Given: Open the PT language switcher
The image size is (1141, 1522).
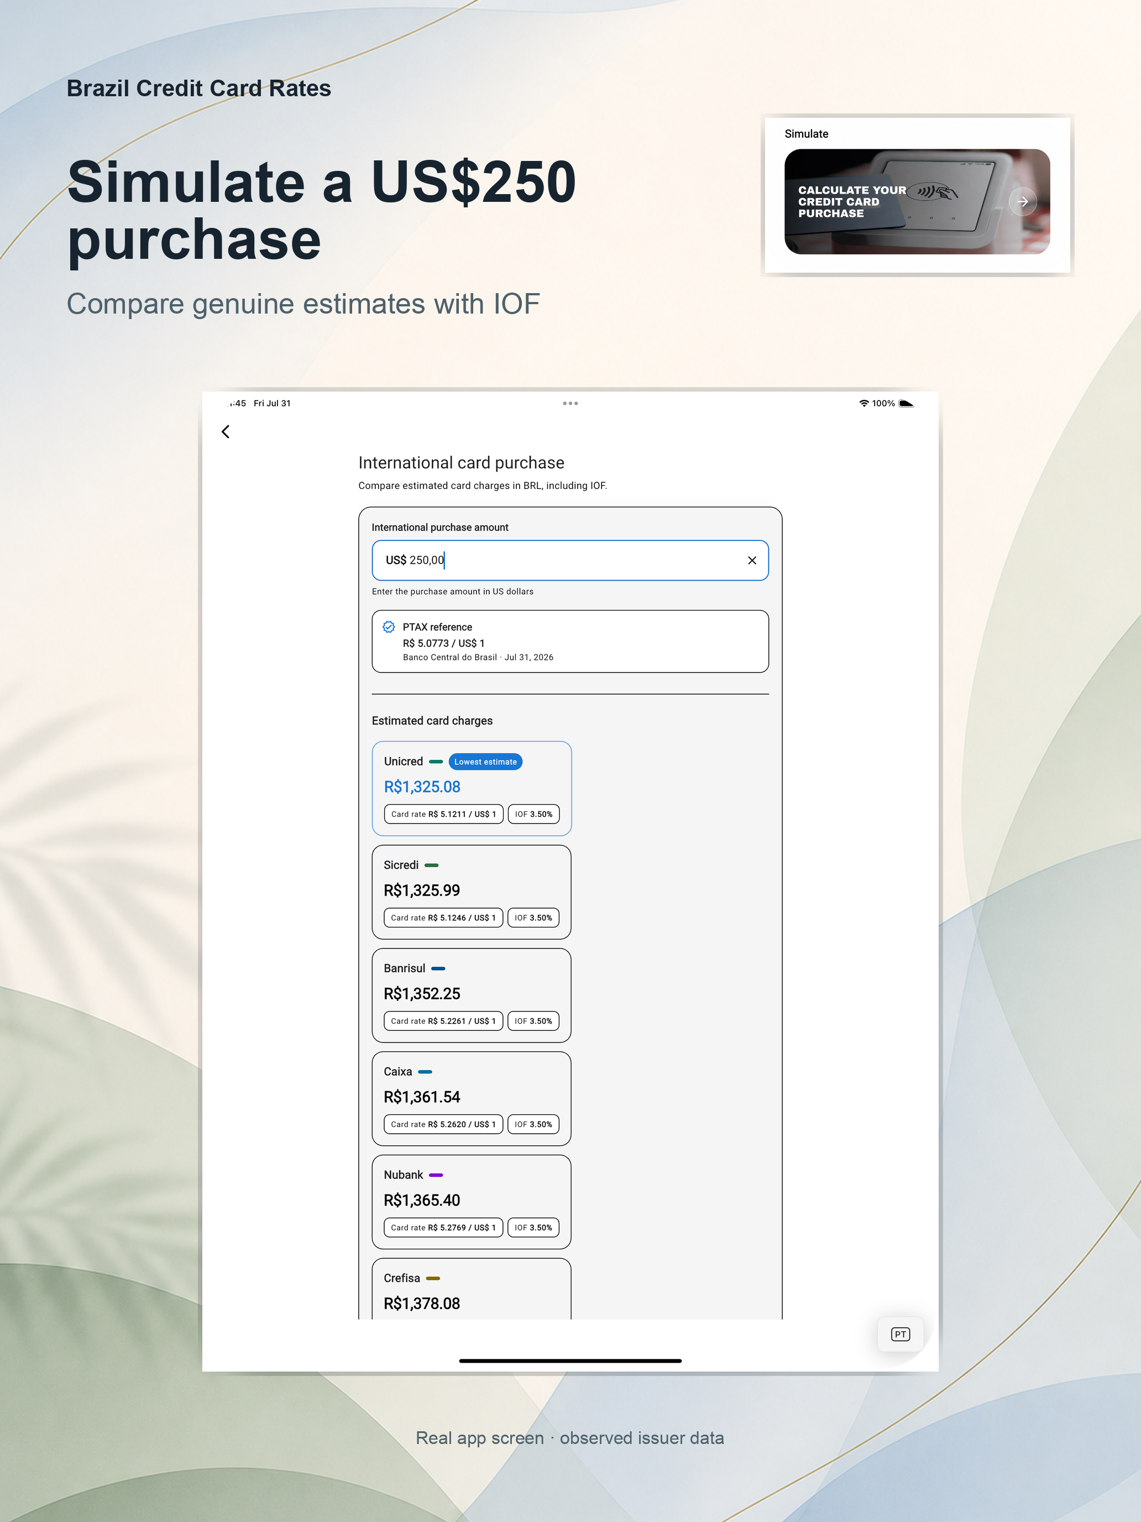Looking at the screenshot, I should (x=901, y=1334).
